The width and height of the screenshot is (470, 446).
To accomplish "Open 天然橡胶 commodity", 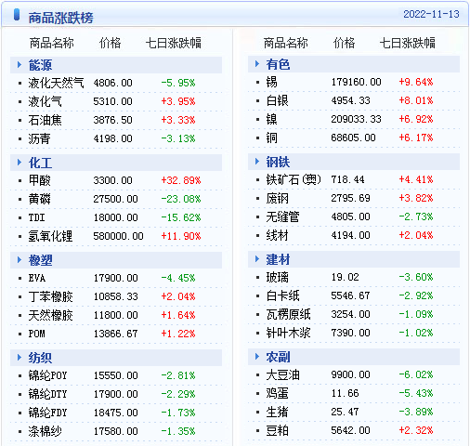I will coord(50,315).
